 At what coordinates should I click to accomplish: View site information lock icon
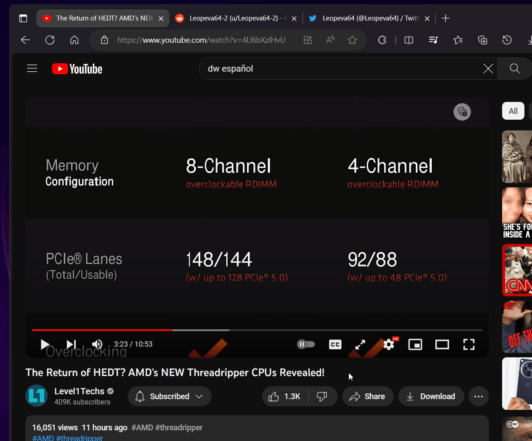(x=105, y=40)
